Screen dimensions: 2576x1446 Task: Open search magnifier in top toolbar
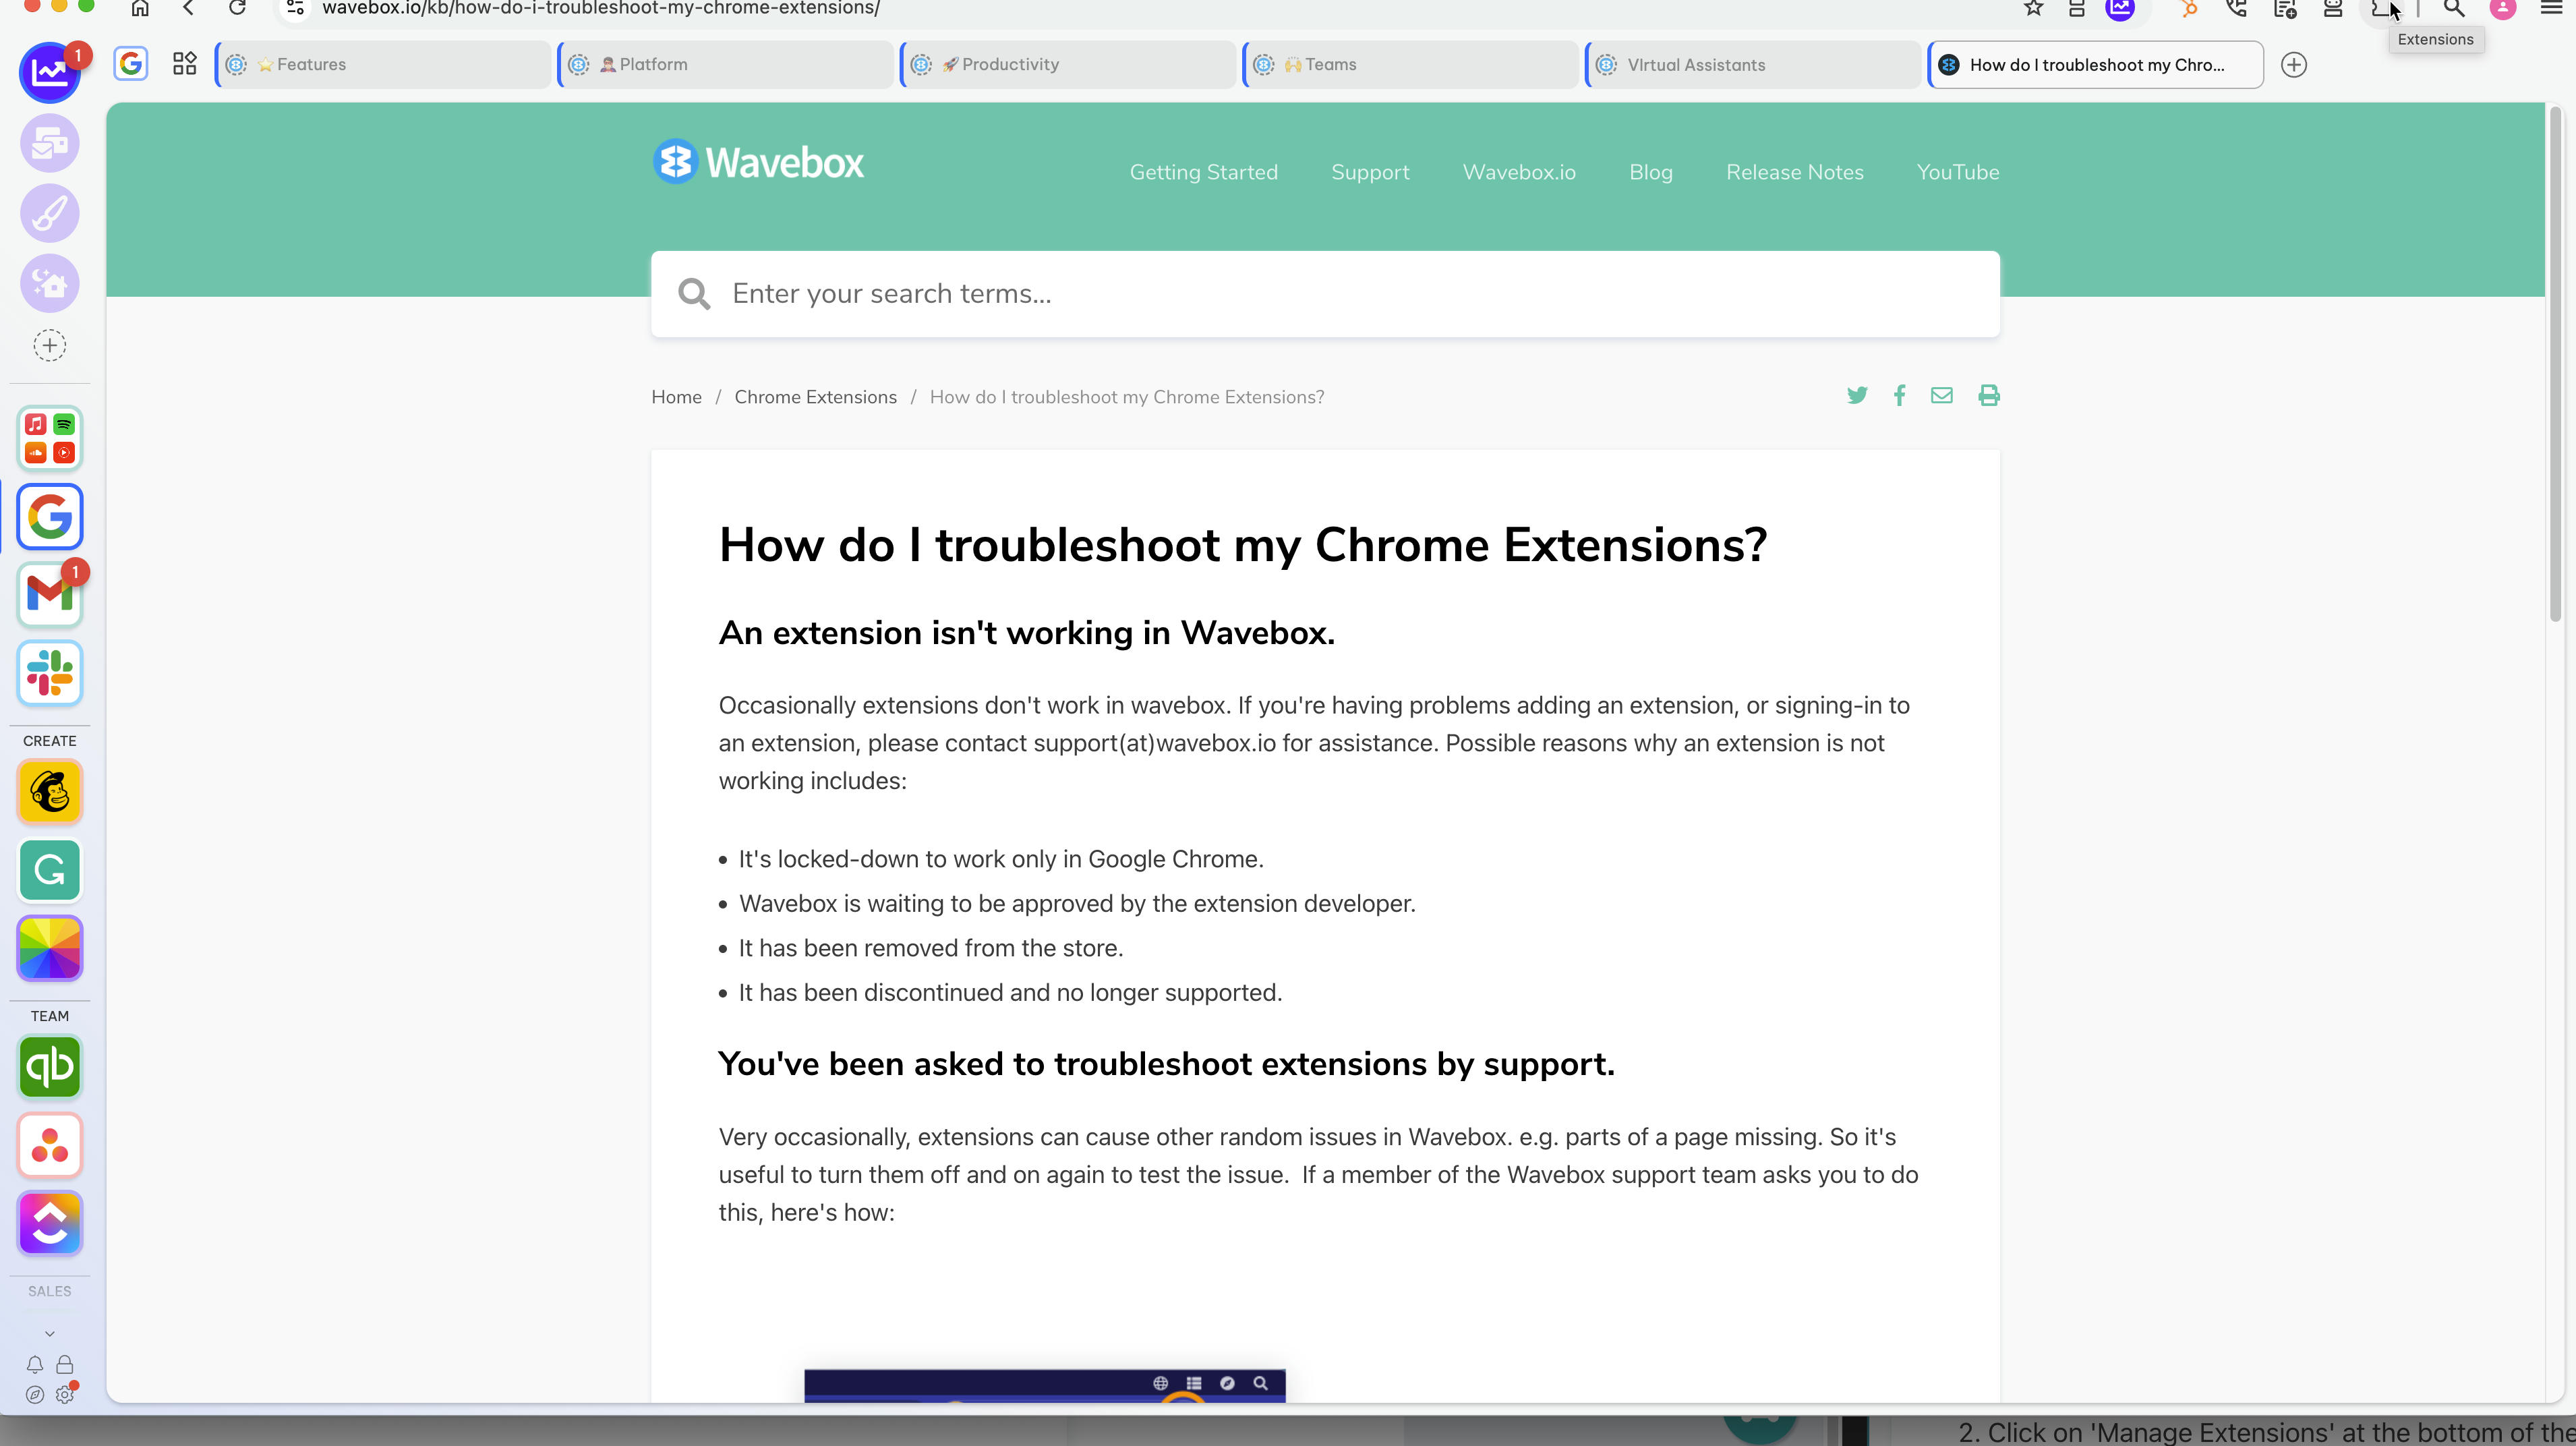(x=2454, y=8)
